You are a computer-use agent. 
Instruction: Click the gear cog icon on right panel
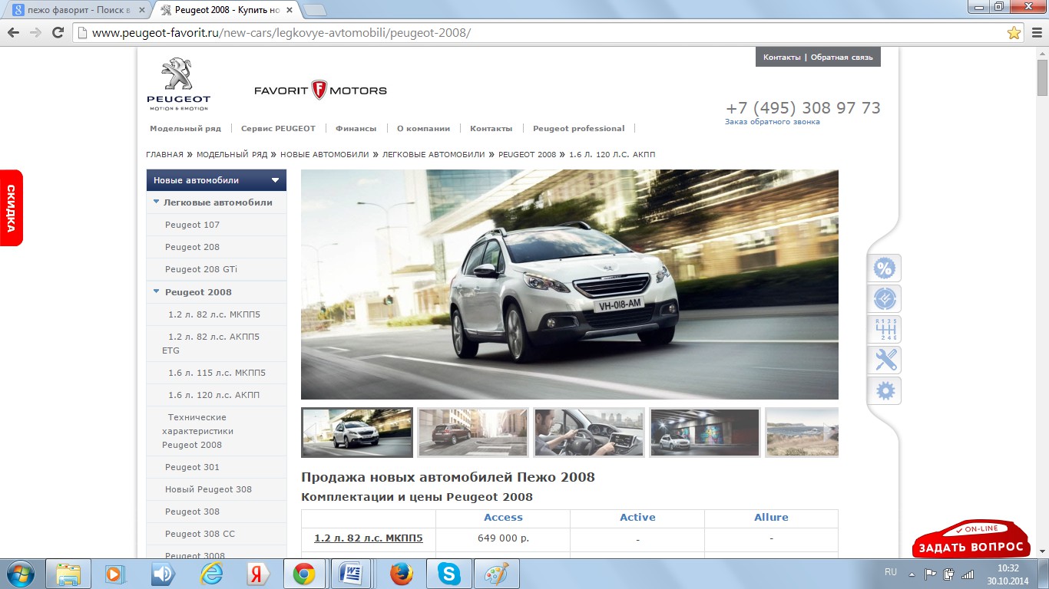coord(885,391)
